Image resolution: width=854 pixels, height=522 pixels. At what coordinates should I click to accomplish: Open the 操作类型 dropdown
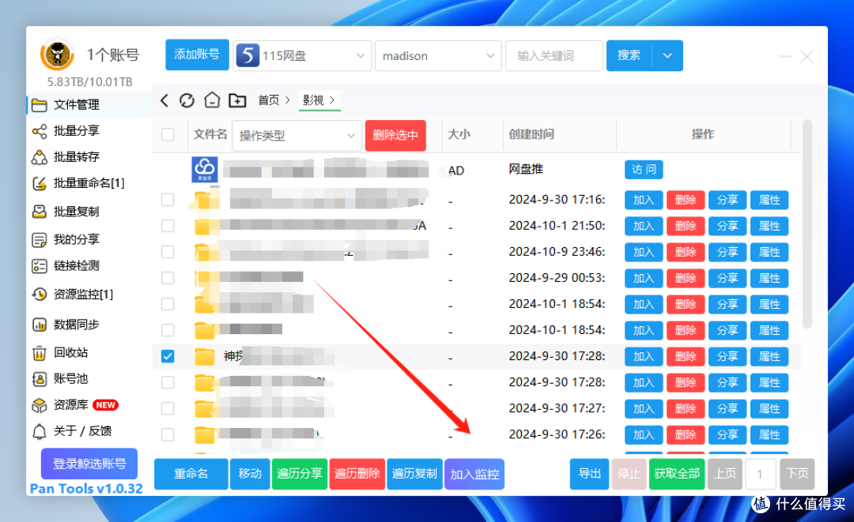click(297, 135)
